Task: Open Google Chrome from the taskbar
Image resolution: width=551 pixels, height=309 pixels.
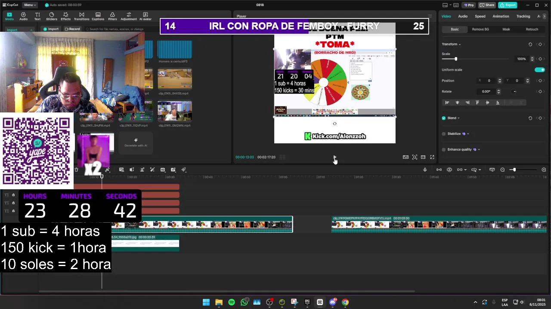Action: click(x=345, y=302)
